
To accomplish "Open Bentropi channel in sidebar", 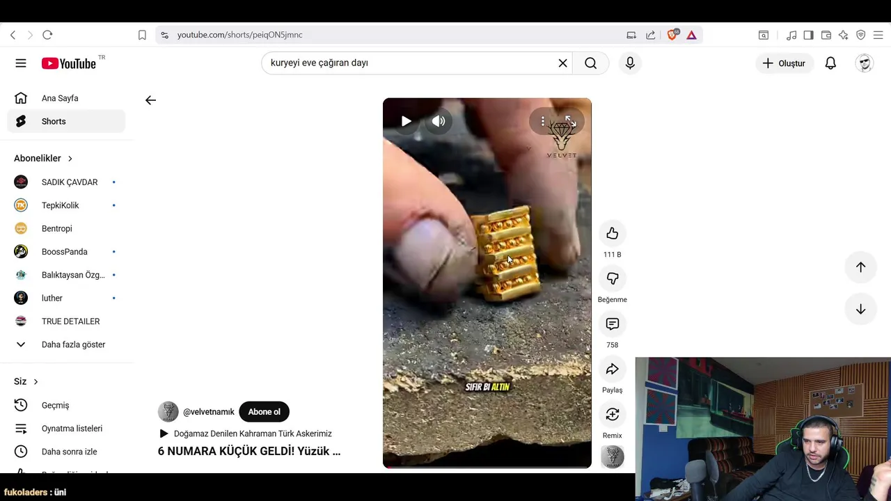I will coord(66,228).
